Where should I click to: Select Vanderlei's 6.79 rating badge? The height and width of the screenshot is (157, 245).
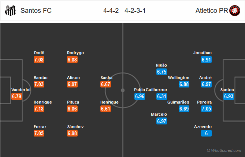(x=16, y=96)
